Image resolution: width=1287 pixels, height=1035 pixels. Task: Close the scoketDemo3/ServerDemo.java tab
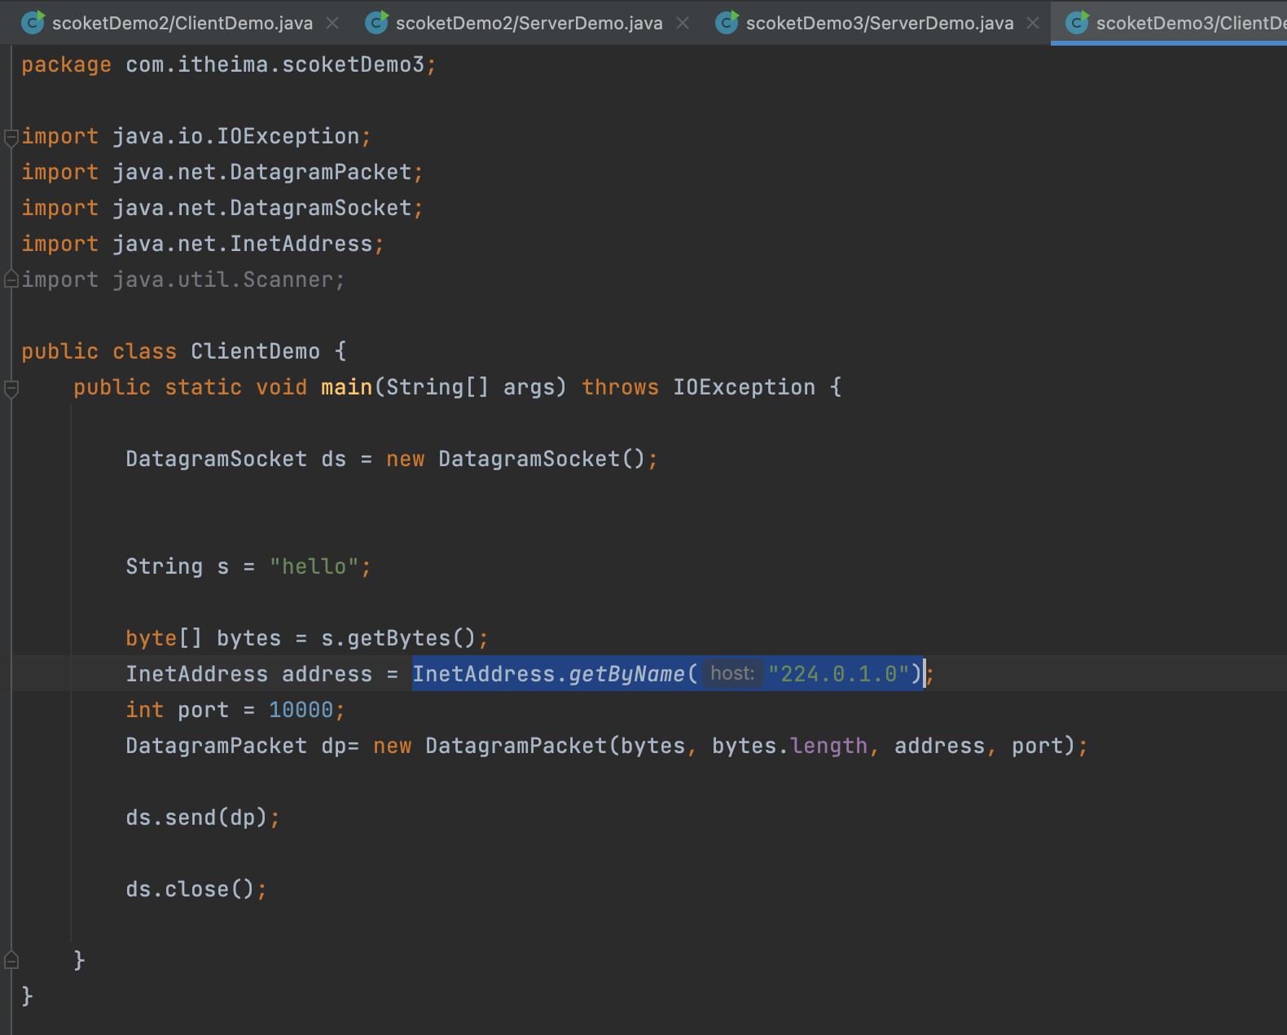click(1033, 23)
